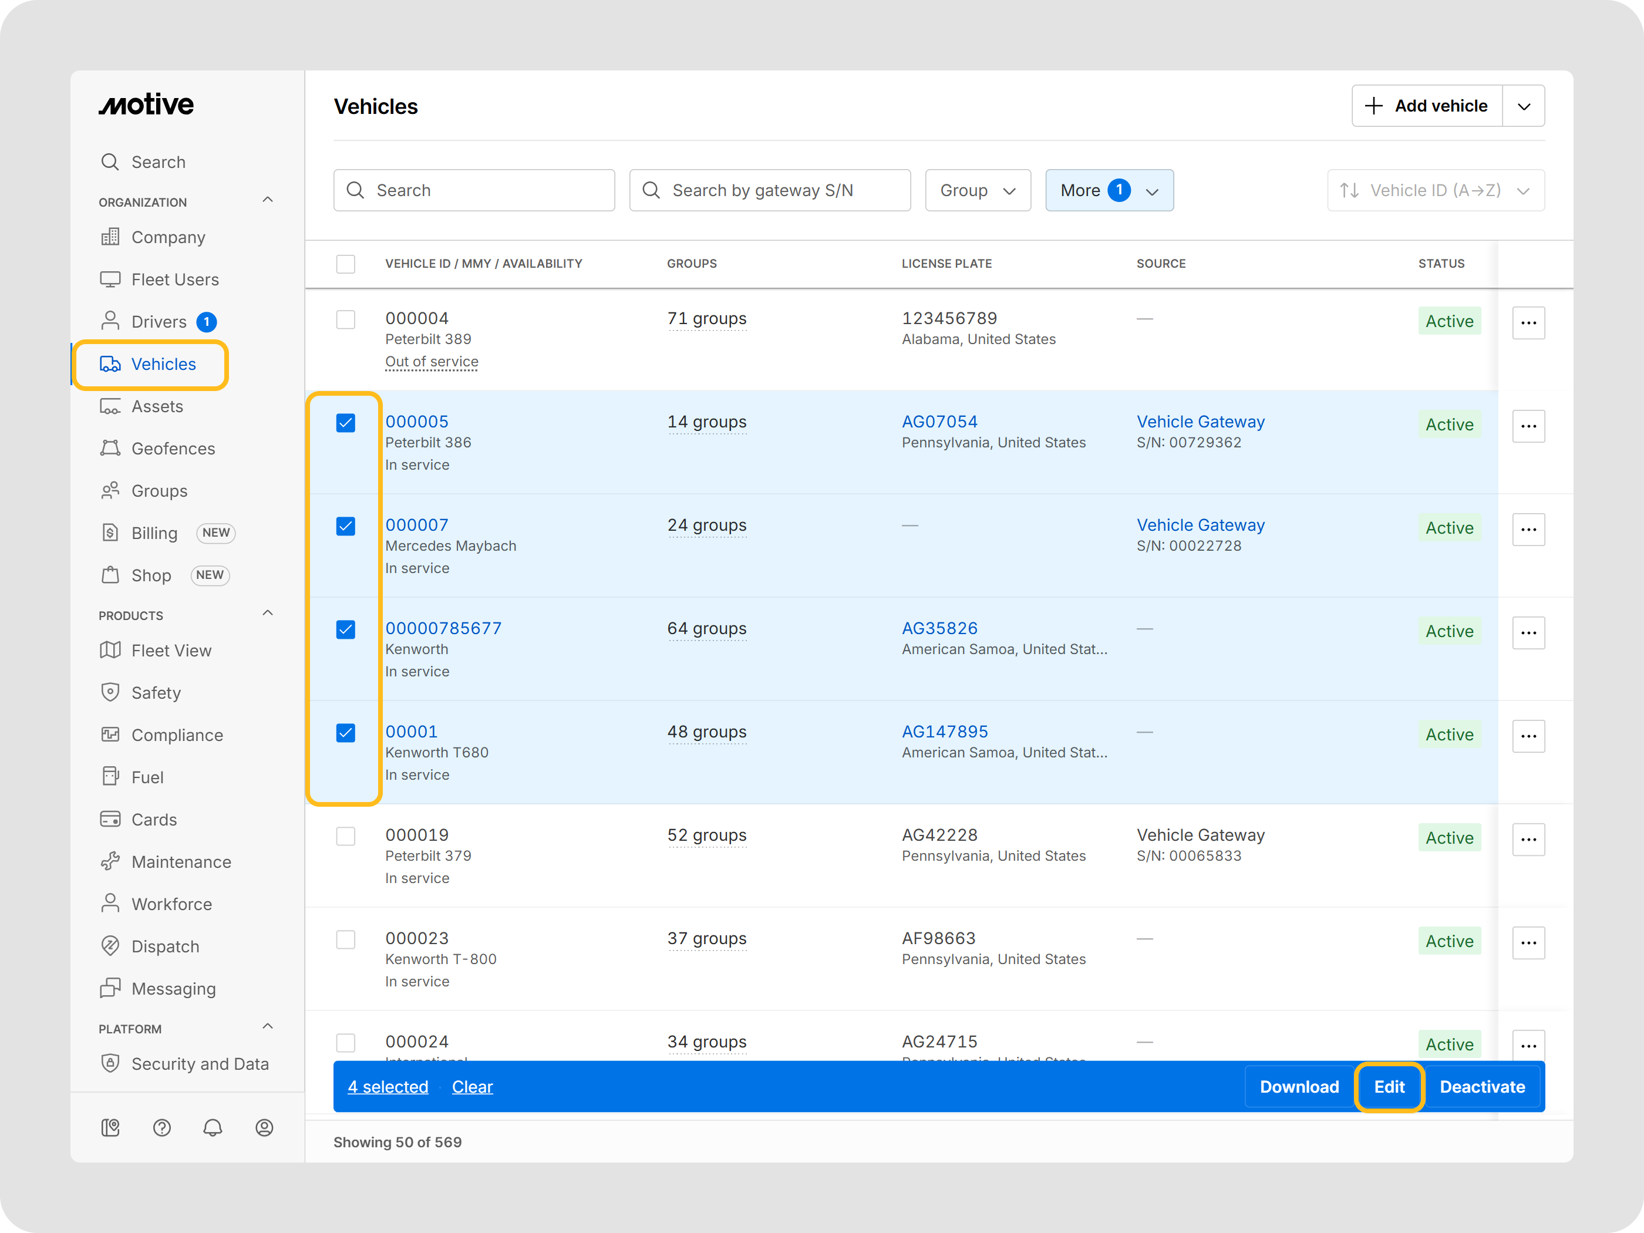Collapse the Organization section chevron
Screen dimensions: 1644x1233
(x=268, y=200)
